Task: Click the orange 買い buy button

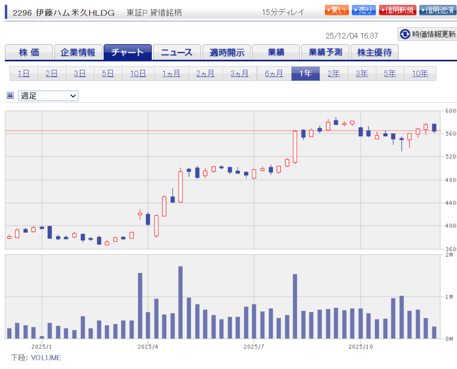Action: [337, 10]
